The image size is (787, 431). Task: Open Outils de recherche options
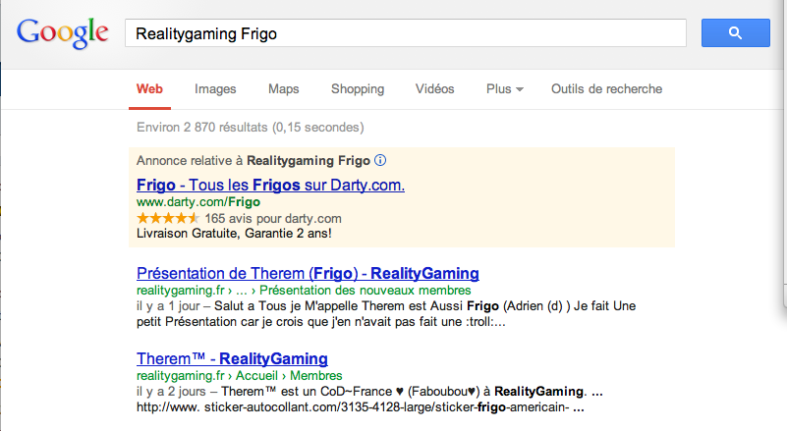click(x=607, y=88)
